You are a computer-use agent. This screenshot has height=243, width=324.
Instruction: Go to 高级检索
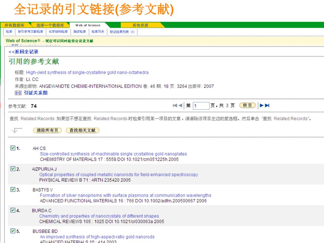79,32
